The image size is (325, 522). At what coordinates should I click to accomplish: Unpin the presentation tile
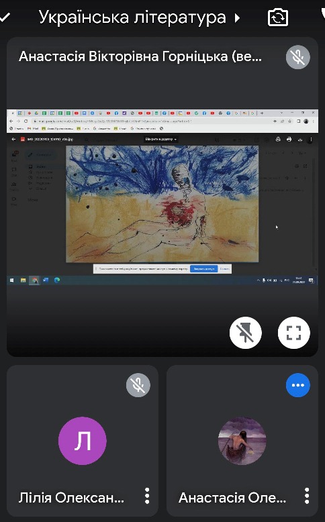tap(246, 333)
